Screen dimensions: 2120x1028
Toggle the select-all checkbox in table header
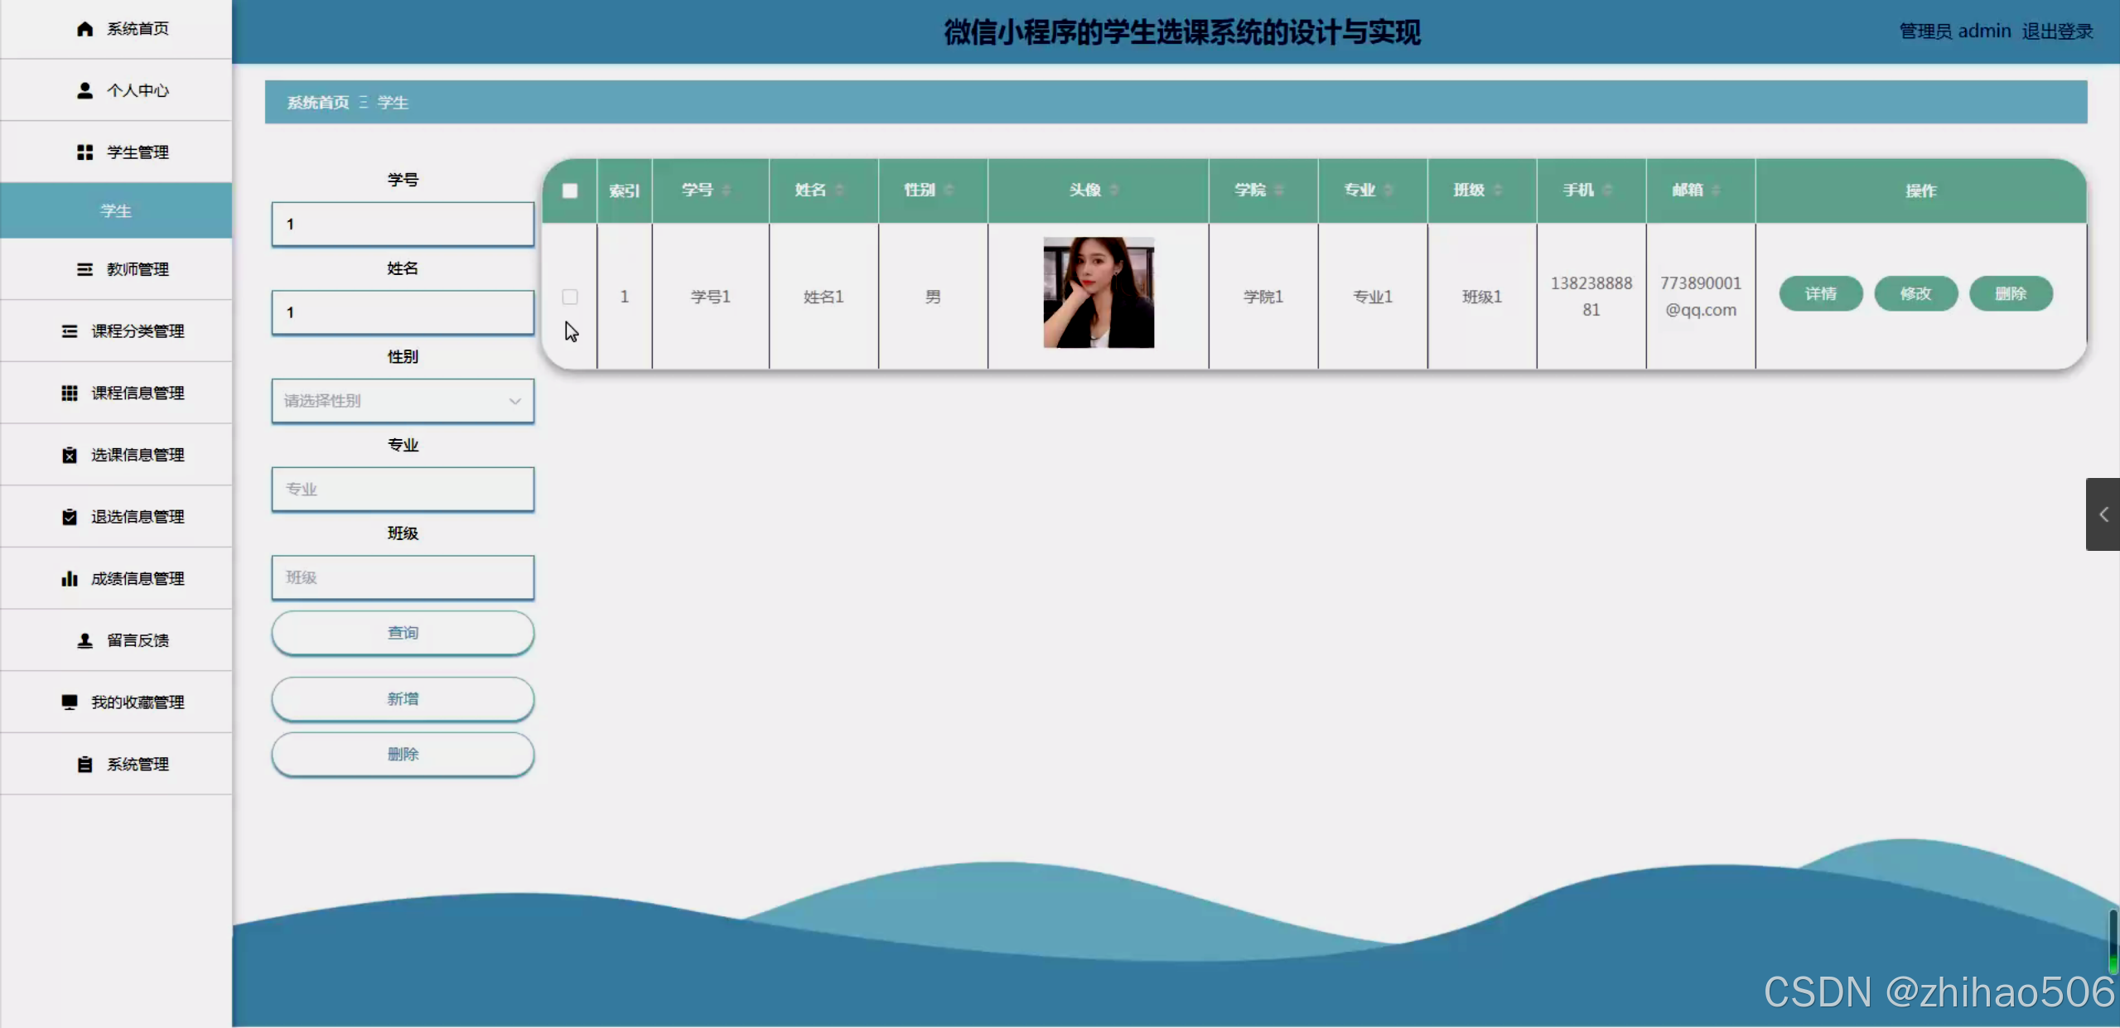pyautogui.click(x=570, y=191)
